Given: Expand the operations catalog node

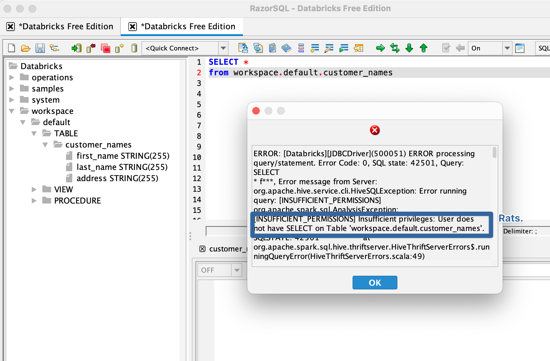Looking at the screenshot, I should click(x=12, y=77).
